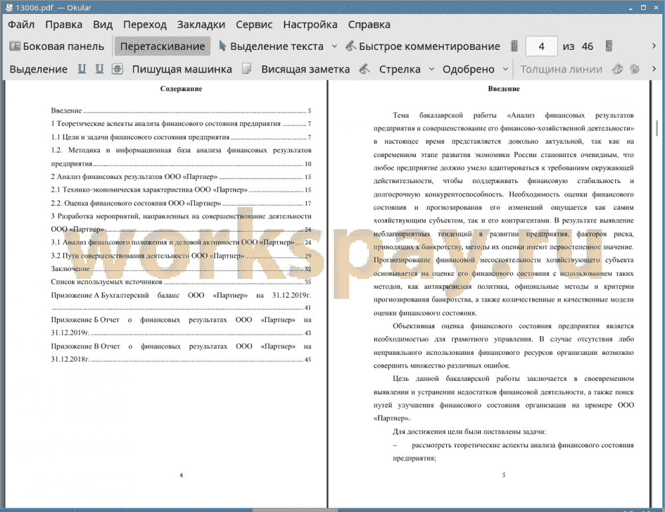
Task: Click contents entry 1.1 Цели и задачи
Action: point(181,137)
